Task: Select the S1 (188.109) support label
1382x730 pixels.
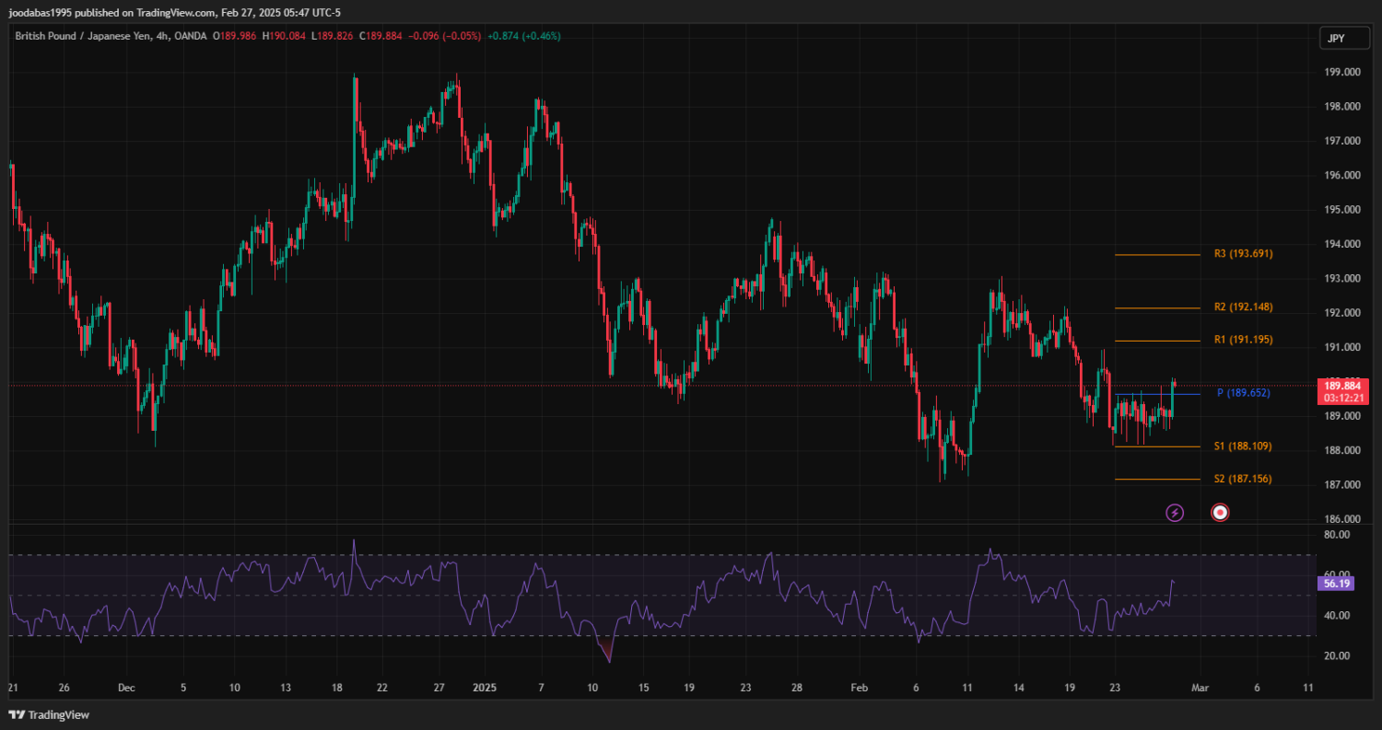Action: click(x=1243, y=446)
